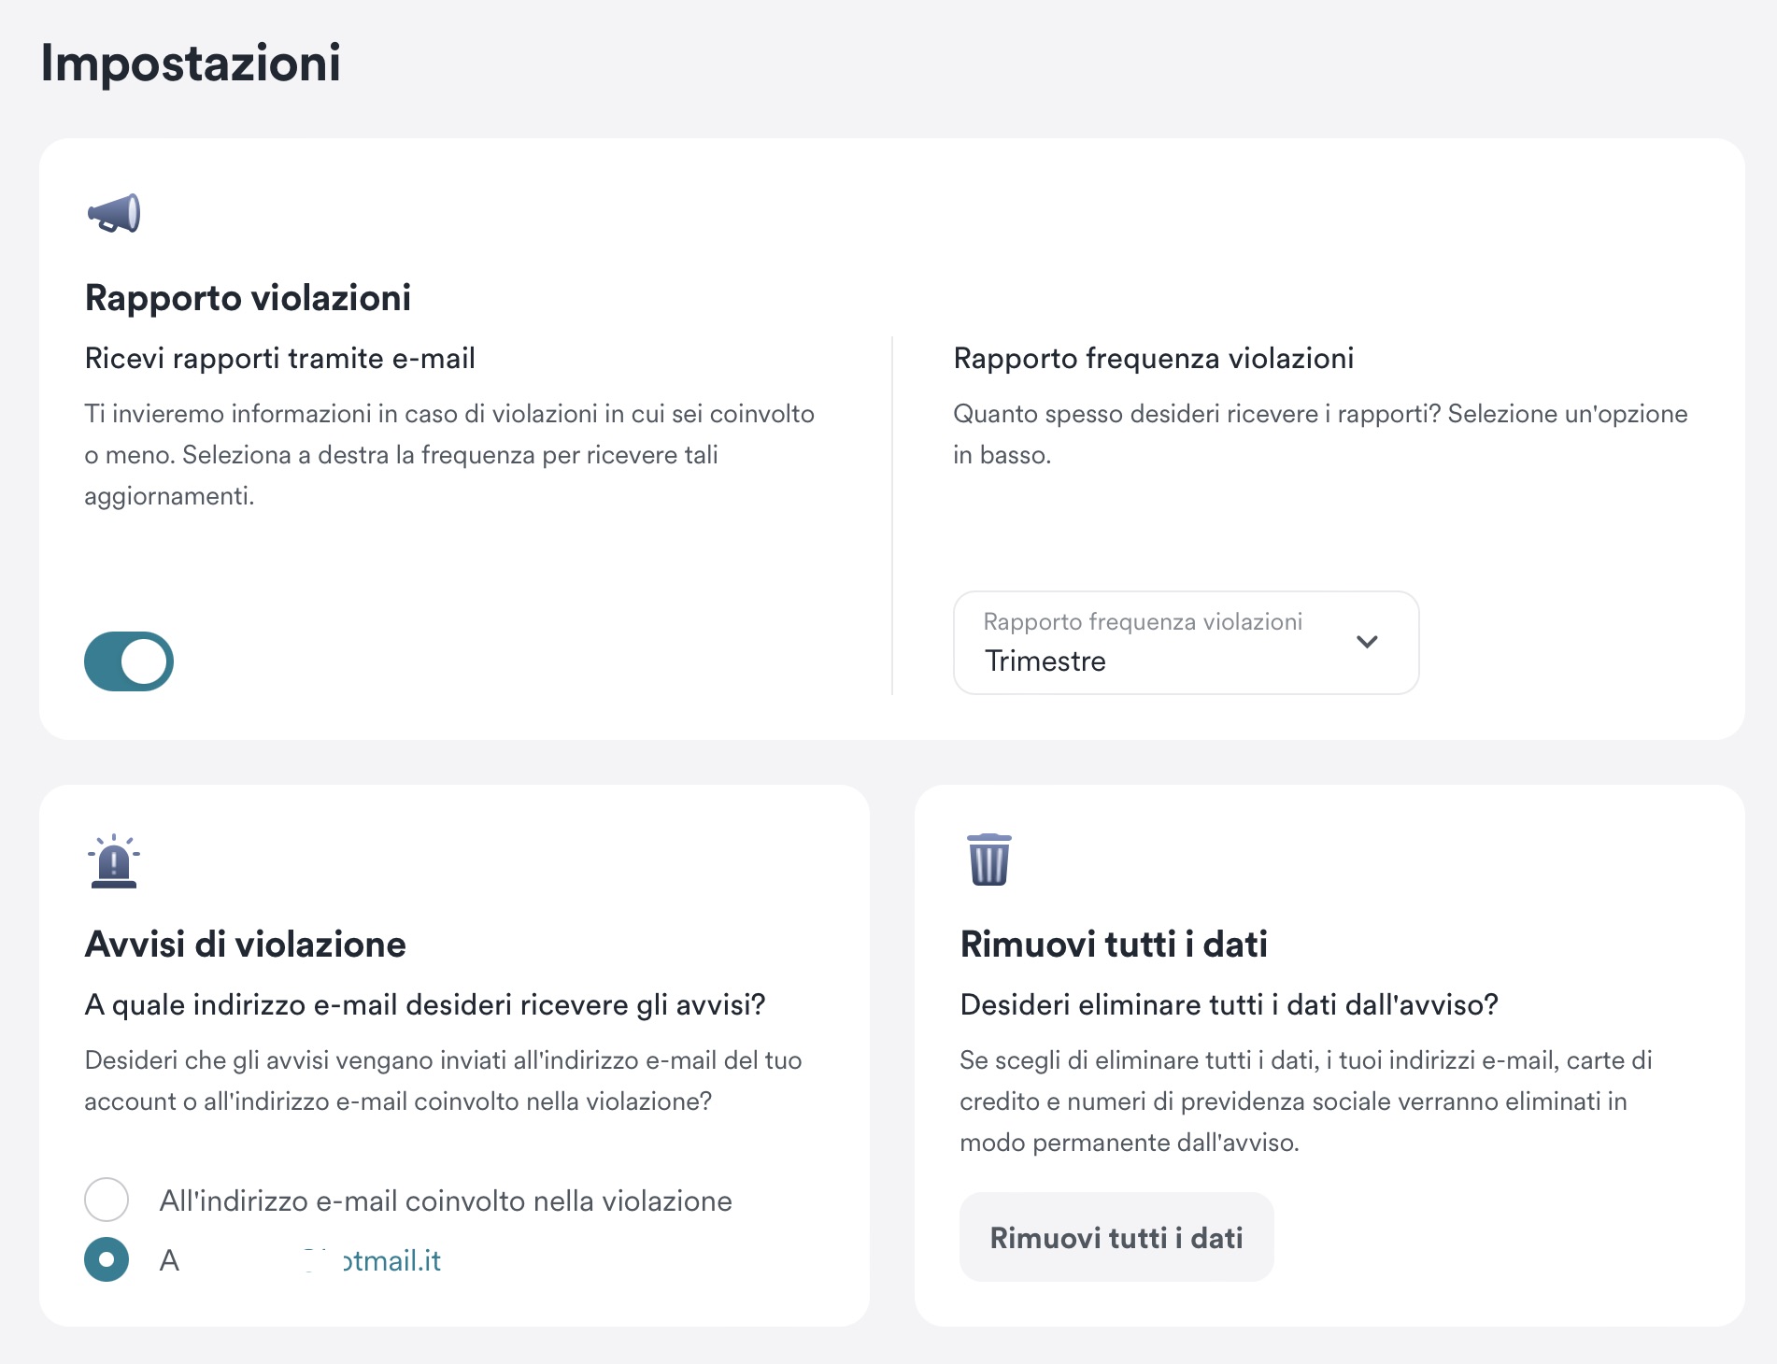Click the Avvisi di violazione heading
1777x1364 pixels.
coord(245,945)
